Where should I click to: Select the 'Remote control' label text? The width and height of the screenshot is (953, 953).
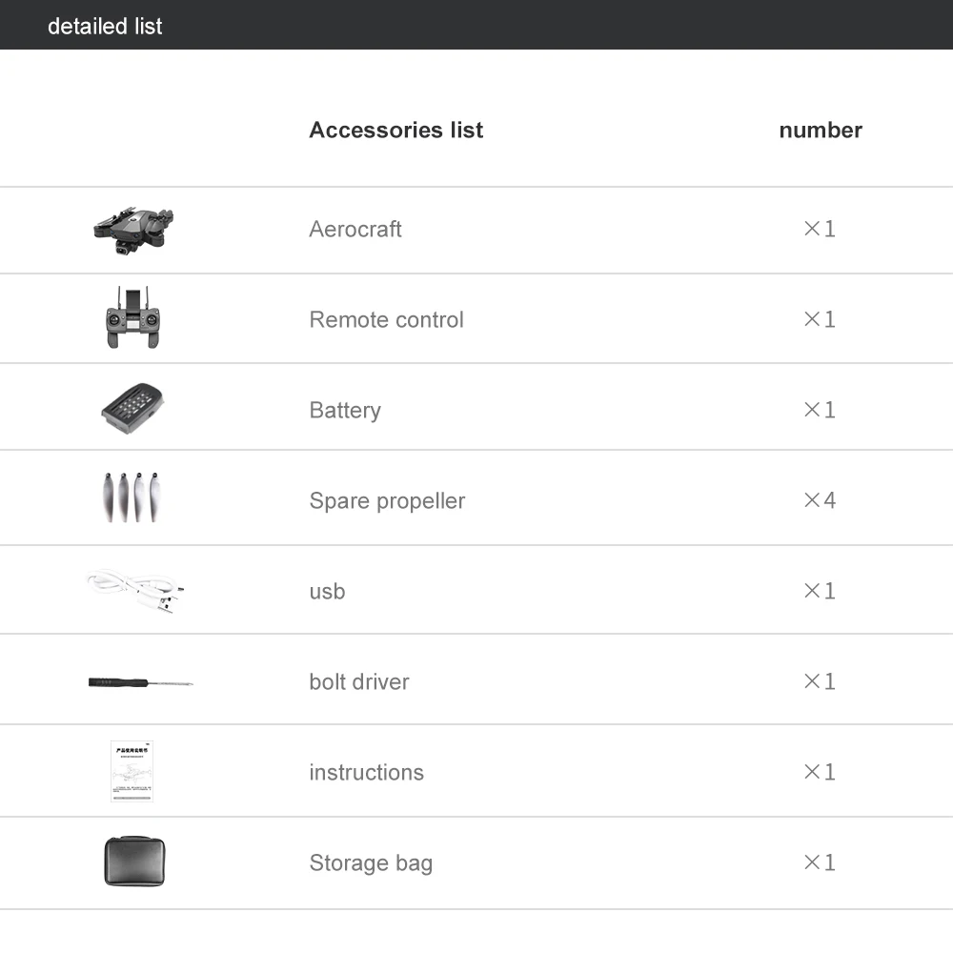click(x=387, y=319)
